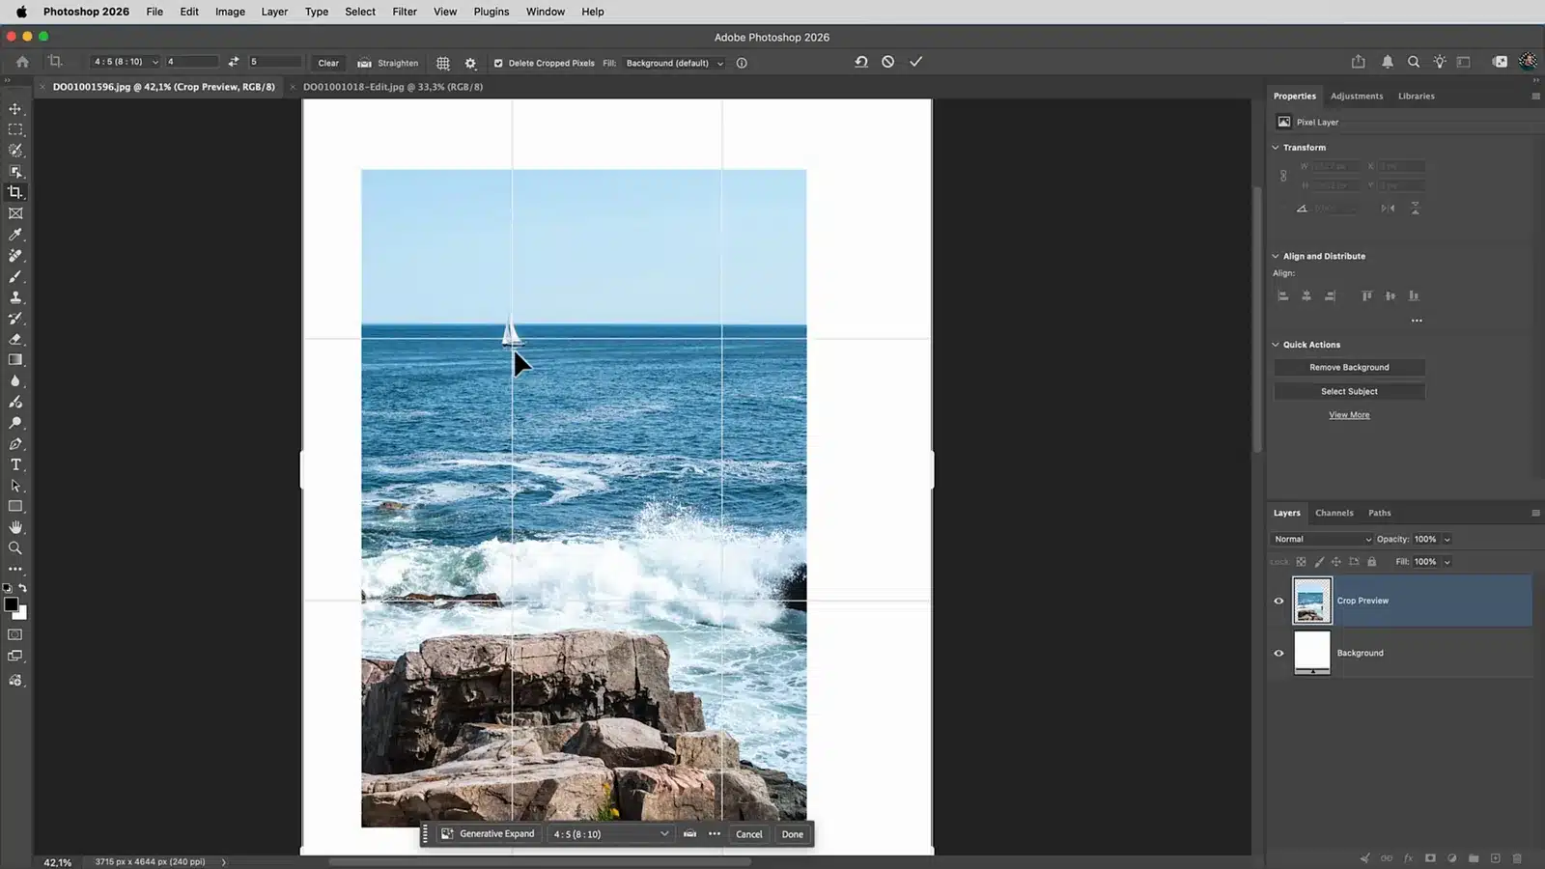This screenshot has width=1545, height=869.
Task: Swap foreground and background colors
Action: 22,588
